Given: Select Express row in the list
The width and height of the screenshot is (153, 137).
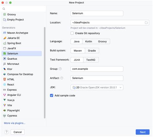Looking at the screenshot, I should [x=22, y=90].
